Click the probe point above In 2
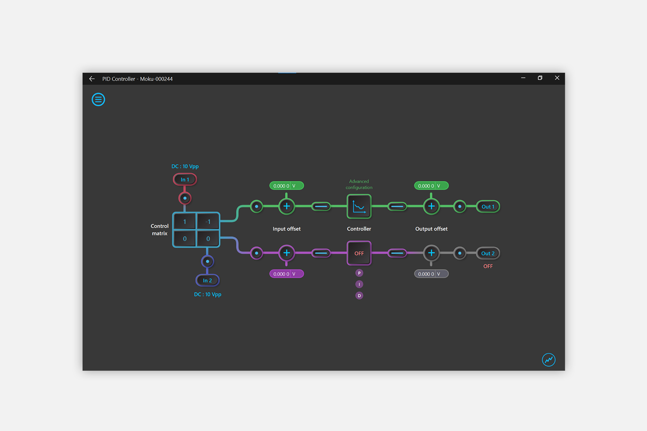The image size is (647, 431). click(x=208, y=262)
